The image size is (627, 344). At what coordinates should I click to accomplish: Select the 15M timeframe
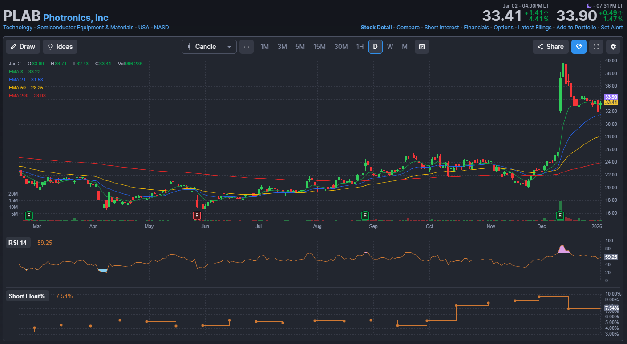(x=320, y=47)
